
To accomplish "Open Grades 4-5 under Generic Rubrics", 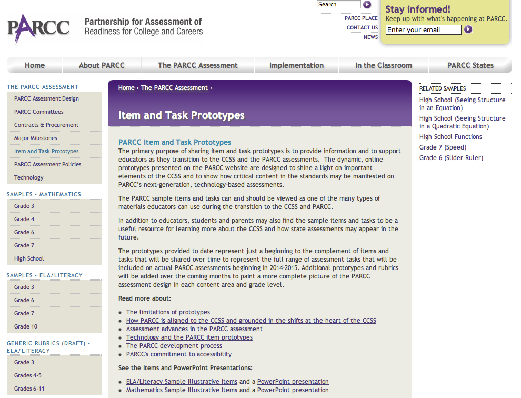I will click(54, 375).
